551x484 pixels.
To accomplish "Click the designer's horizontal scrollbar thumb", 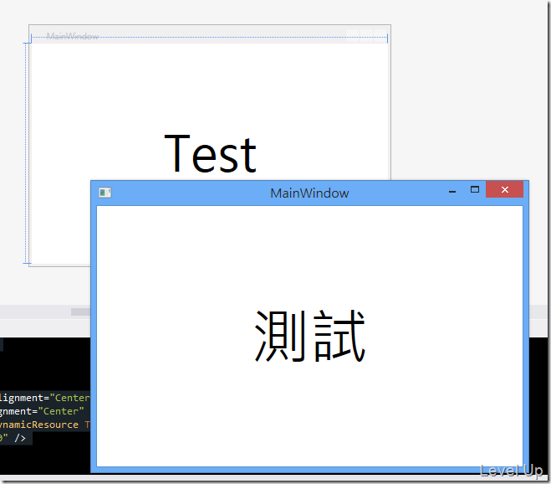I will (x=80, y=312).
